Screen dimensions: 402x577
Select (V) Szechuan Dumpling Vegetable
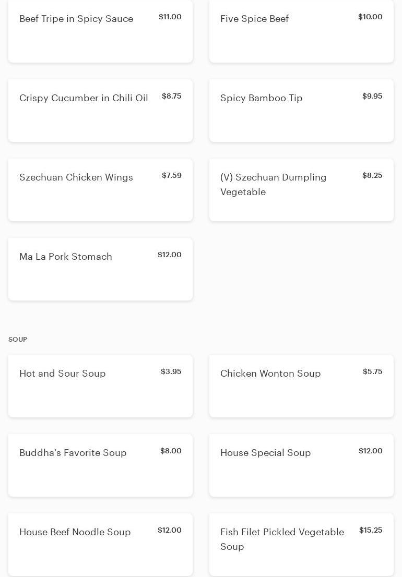[x=301, y=190]
